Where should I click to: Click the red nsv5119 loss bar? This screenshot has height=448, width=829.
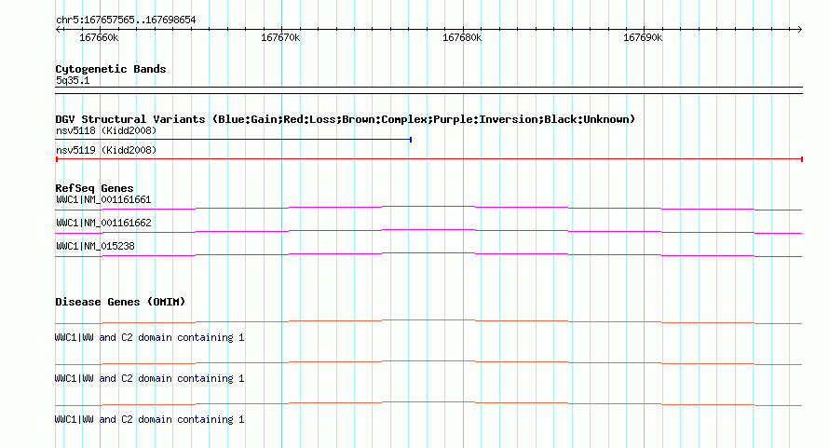coord(429,159)
